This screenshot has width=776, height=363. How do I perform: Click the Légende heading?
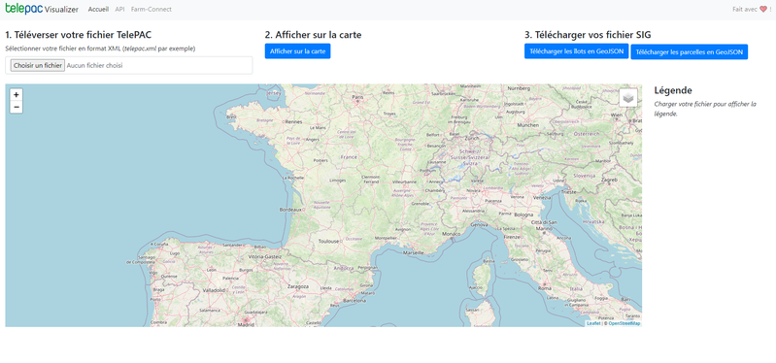pyautogui.click(x=673, y=90)
